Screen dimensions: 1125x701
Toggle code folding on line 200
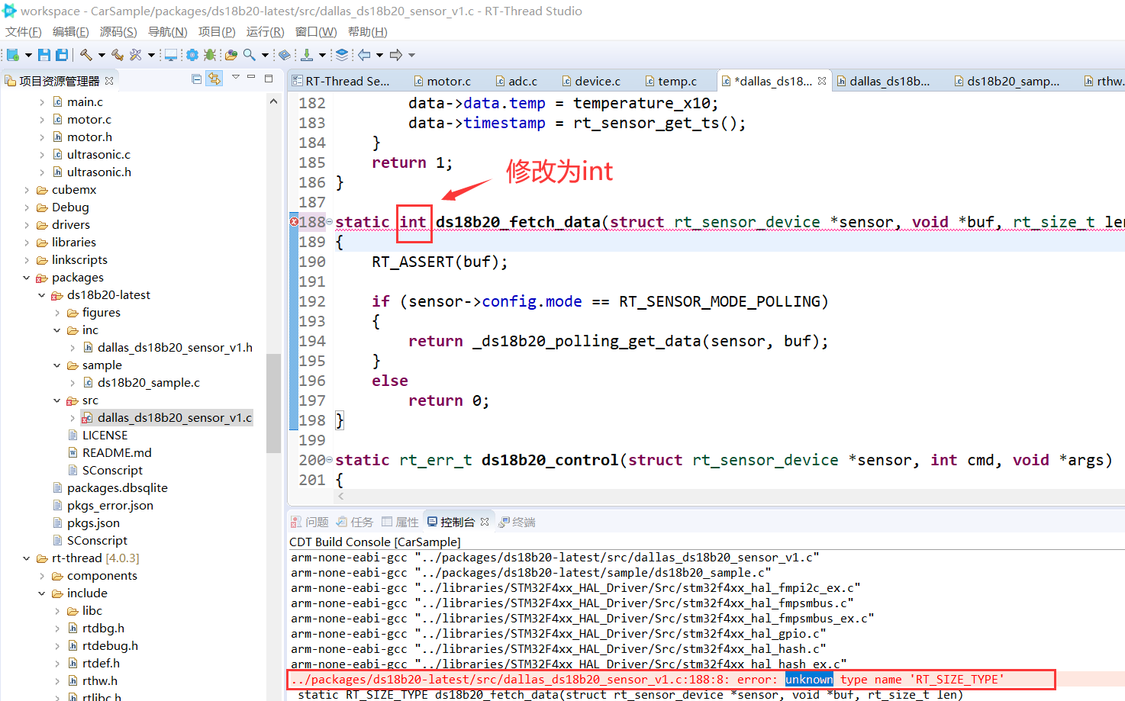(x=330, y=460)
